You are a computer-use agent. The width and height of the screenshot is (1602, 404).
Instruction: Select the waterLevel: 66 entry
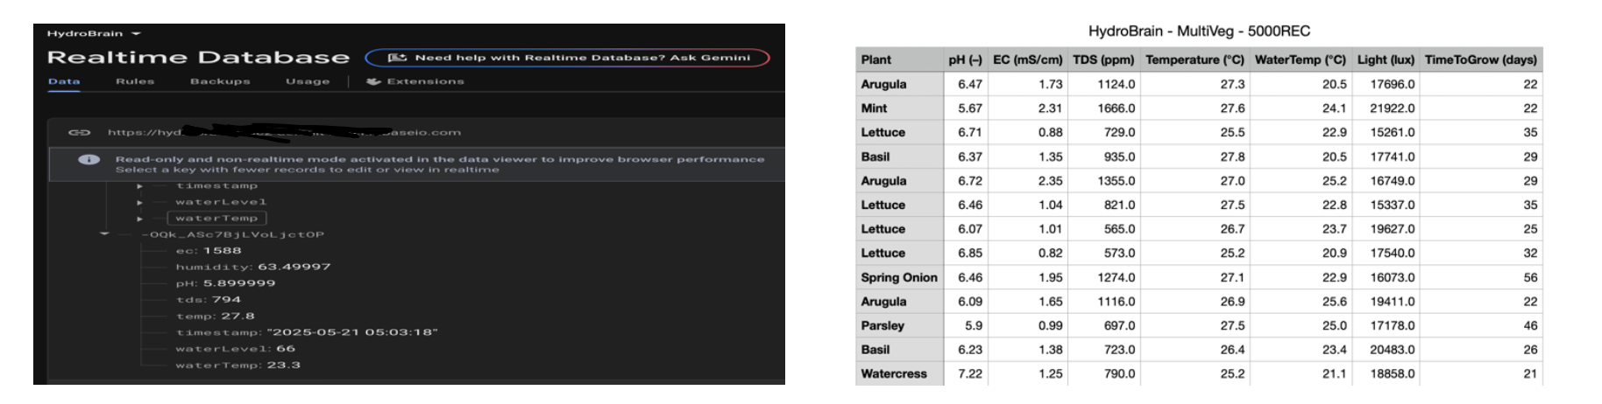(x=236, y=349)
